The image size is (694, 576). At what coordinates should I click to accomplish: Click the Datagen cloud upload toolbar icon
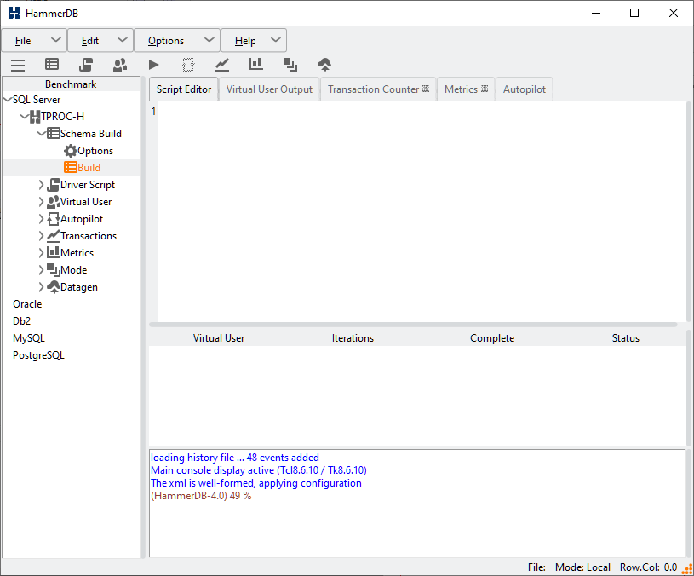click(x=324, y=65)
